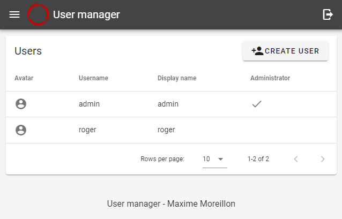Screen dimensions: 342x219
Task: Click the logout icon in header
Action: (328, 14)
